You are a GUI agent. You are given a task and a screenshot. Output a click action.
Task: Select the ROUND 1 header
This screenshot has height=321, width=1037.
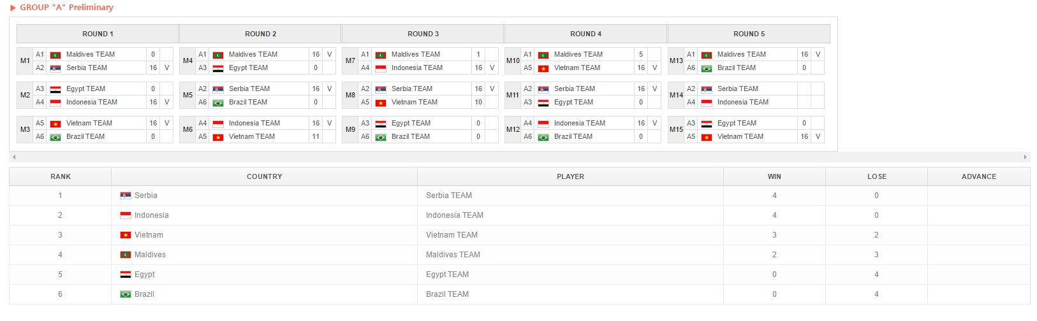[98, 34]
